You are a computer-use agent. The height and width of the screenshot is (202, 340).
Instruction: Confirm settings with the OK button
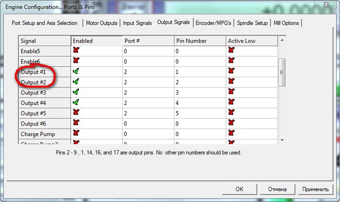click(x=239, y=189)
